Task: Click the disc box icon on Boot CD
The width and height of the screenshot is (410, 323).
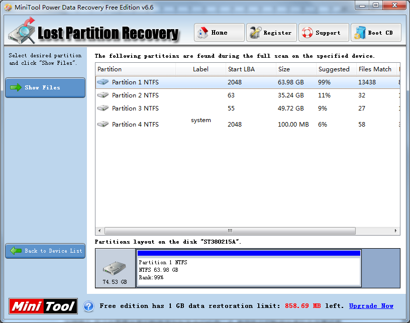Action: pos(360,33)
